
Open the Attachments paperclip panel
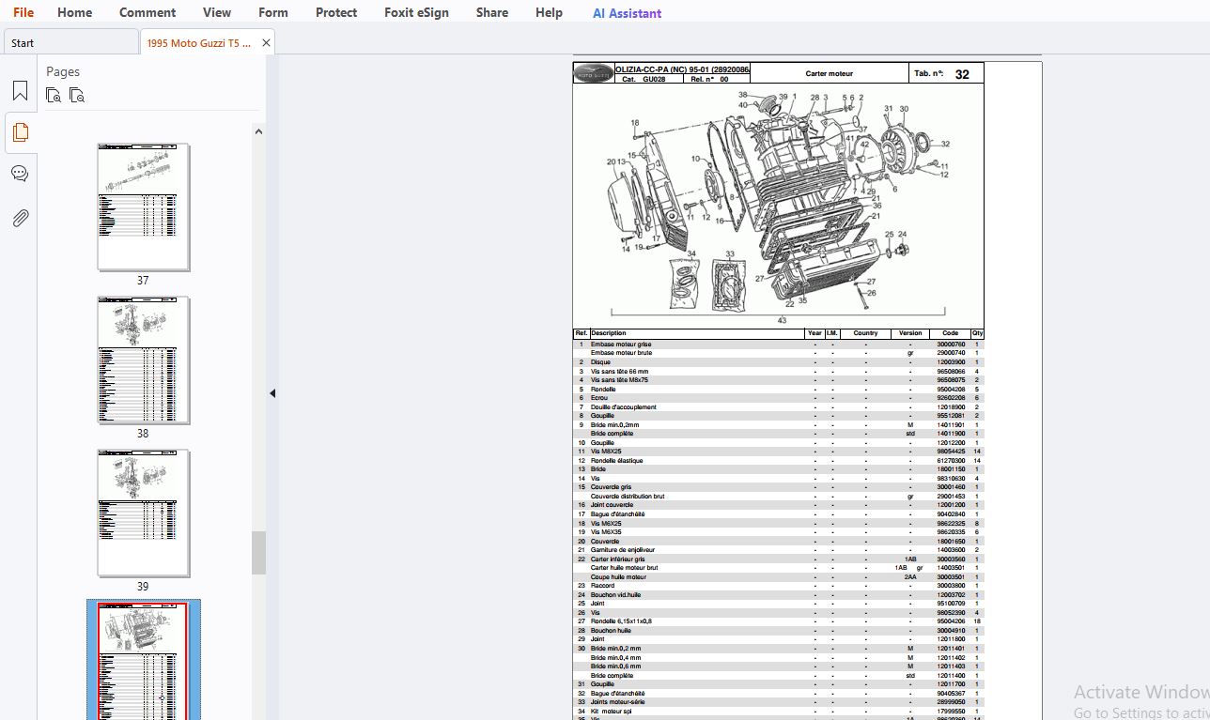point(20,218)
